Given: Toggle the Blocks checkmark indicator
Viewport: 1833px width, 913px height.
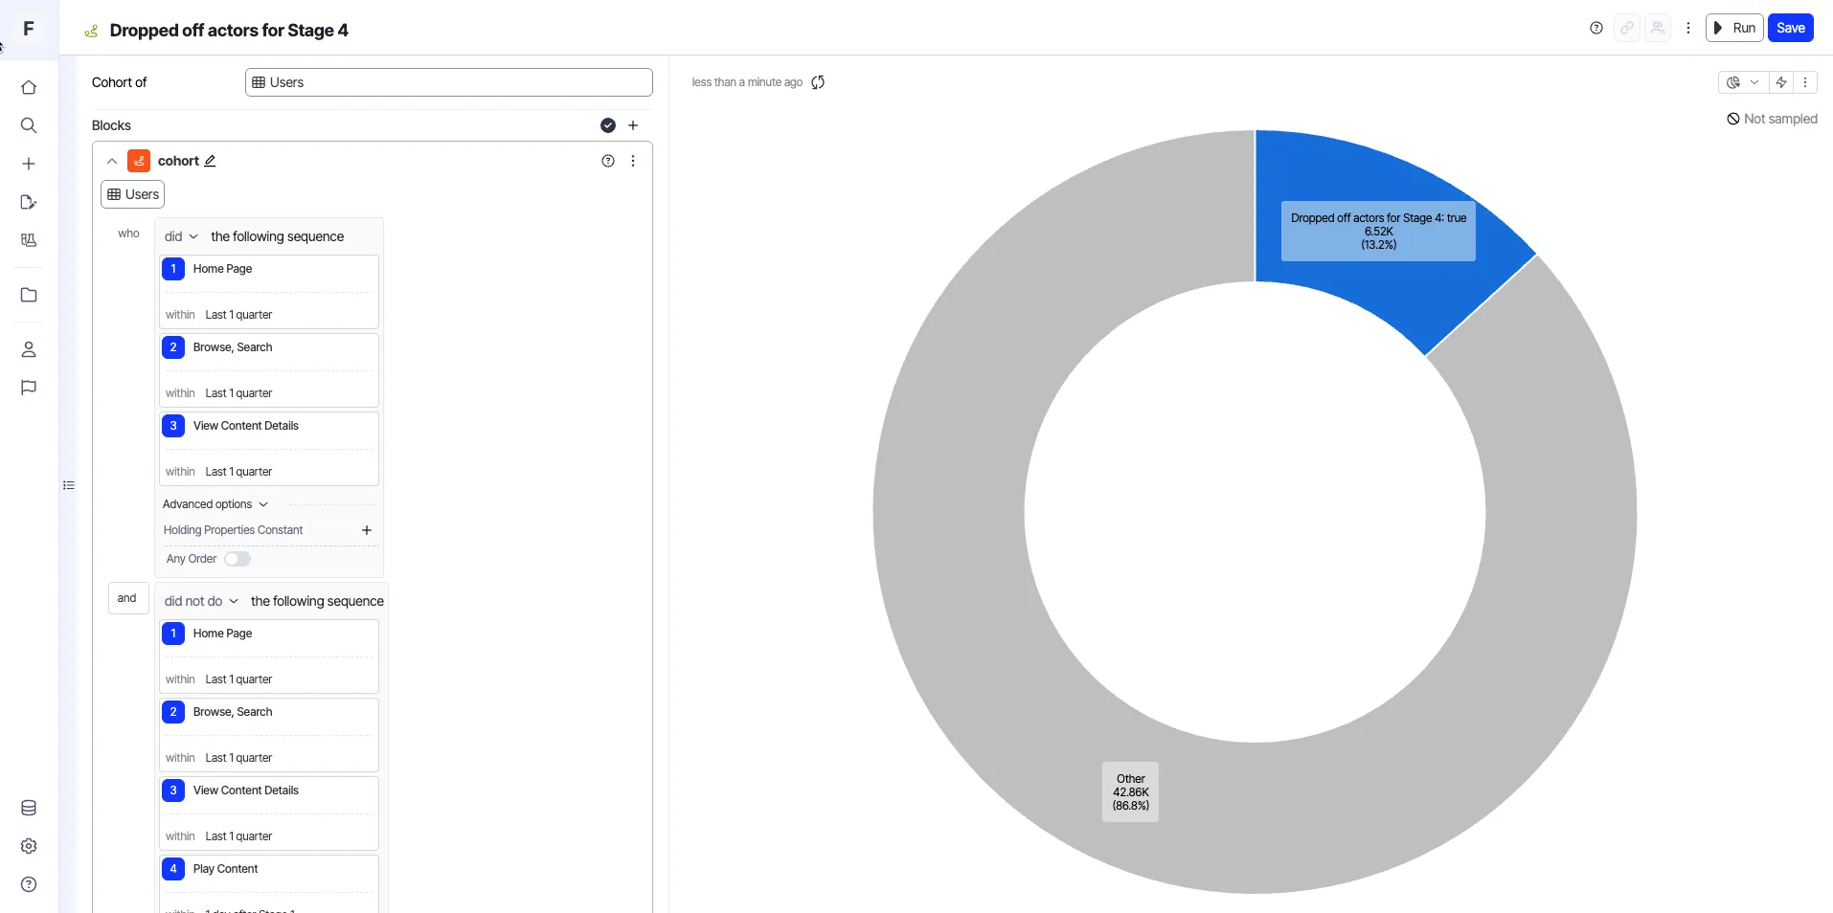Looking at the screenshot, I should coord(608,125).
